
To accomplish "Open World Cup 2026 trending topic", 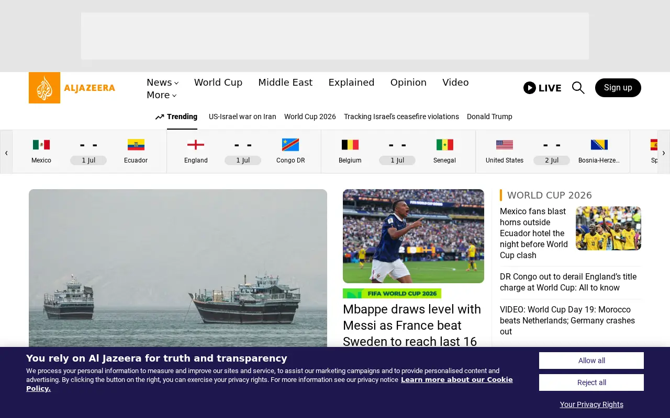I will [310, 117].
